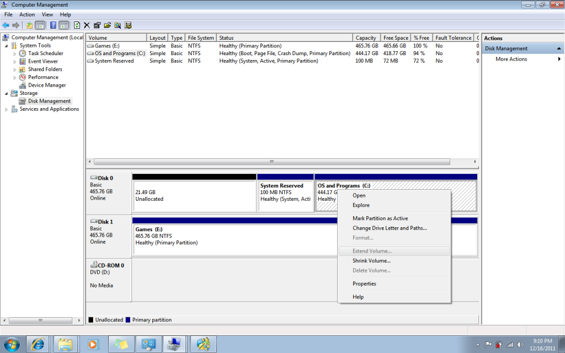The width and height of the screenshot is (565, 353).
Task: Open the Action menu
Action: pos(27,15)
